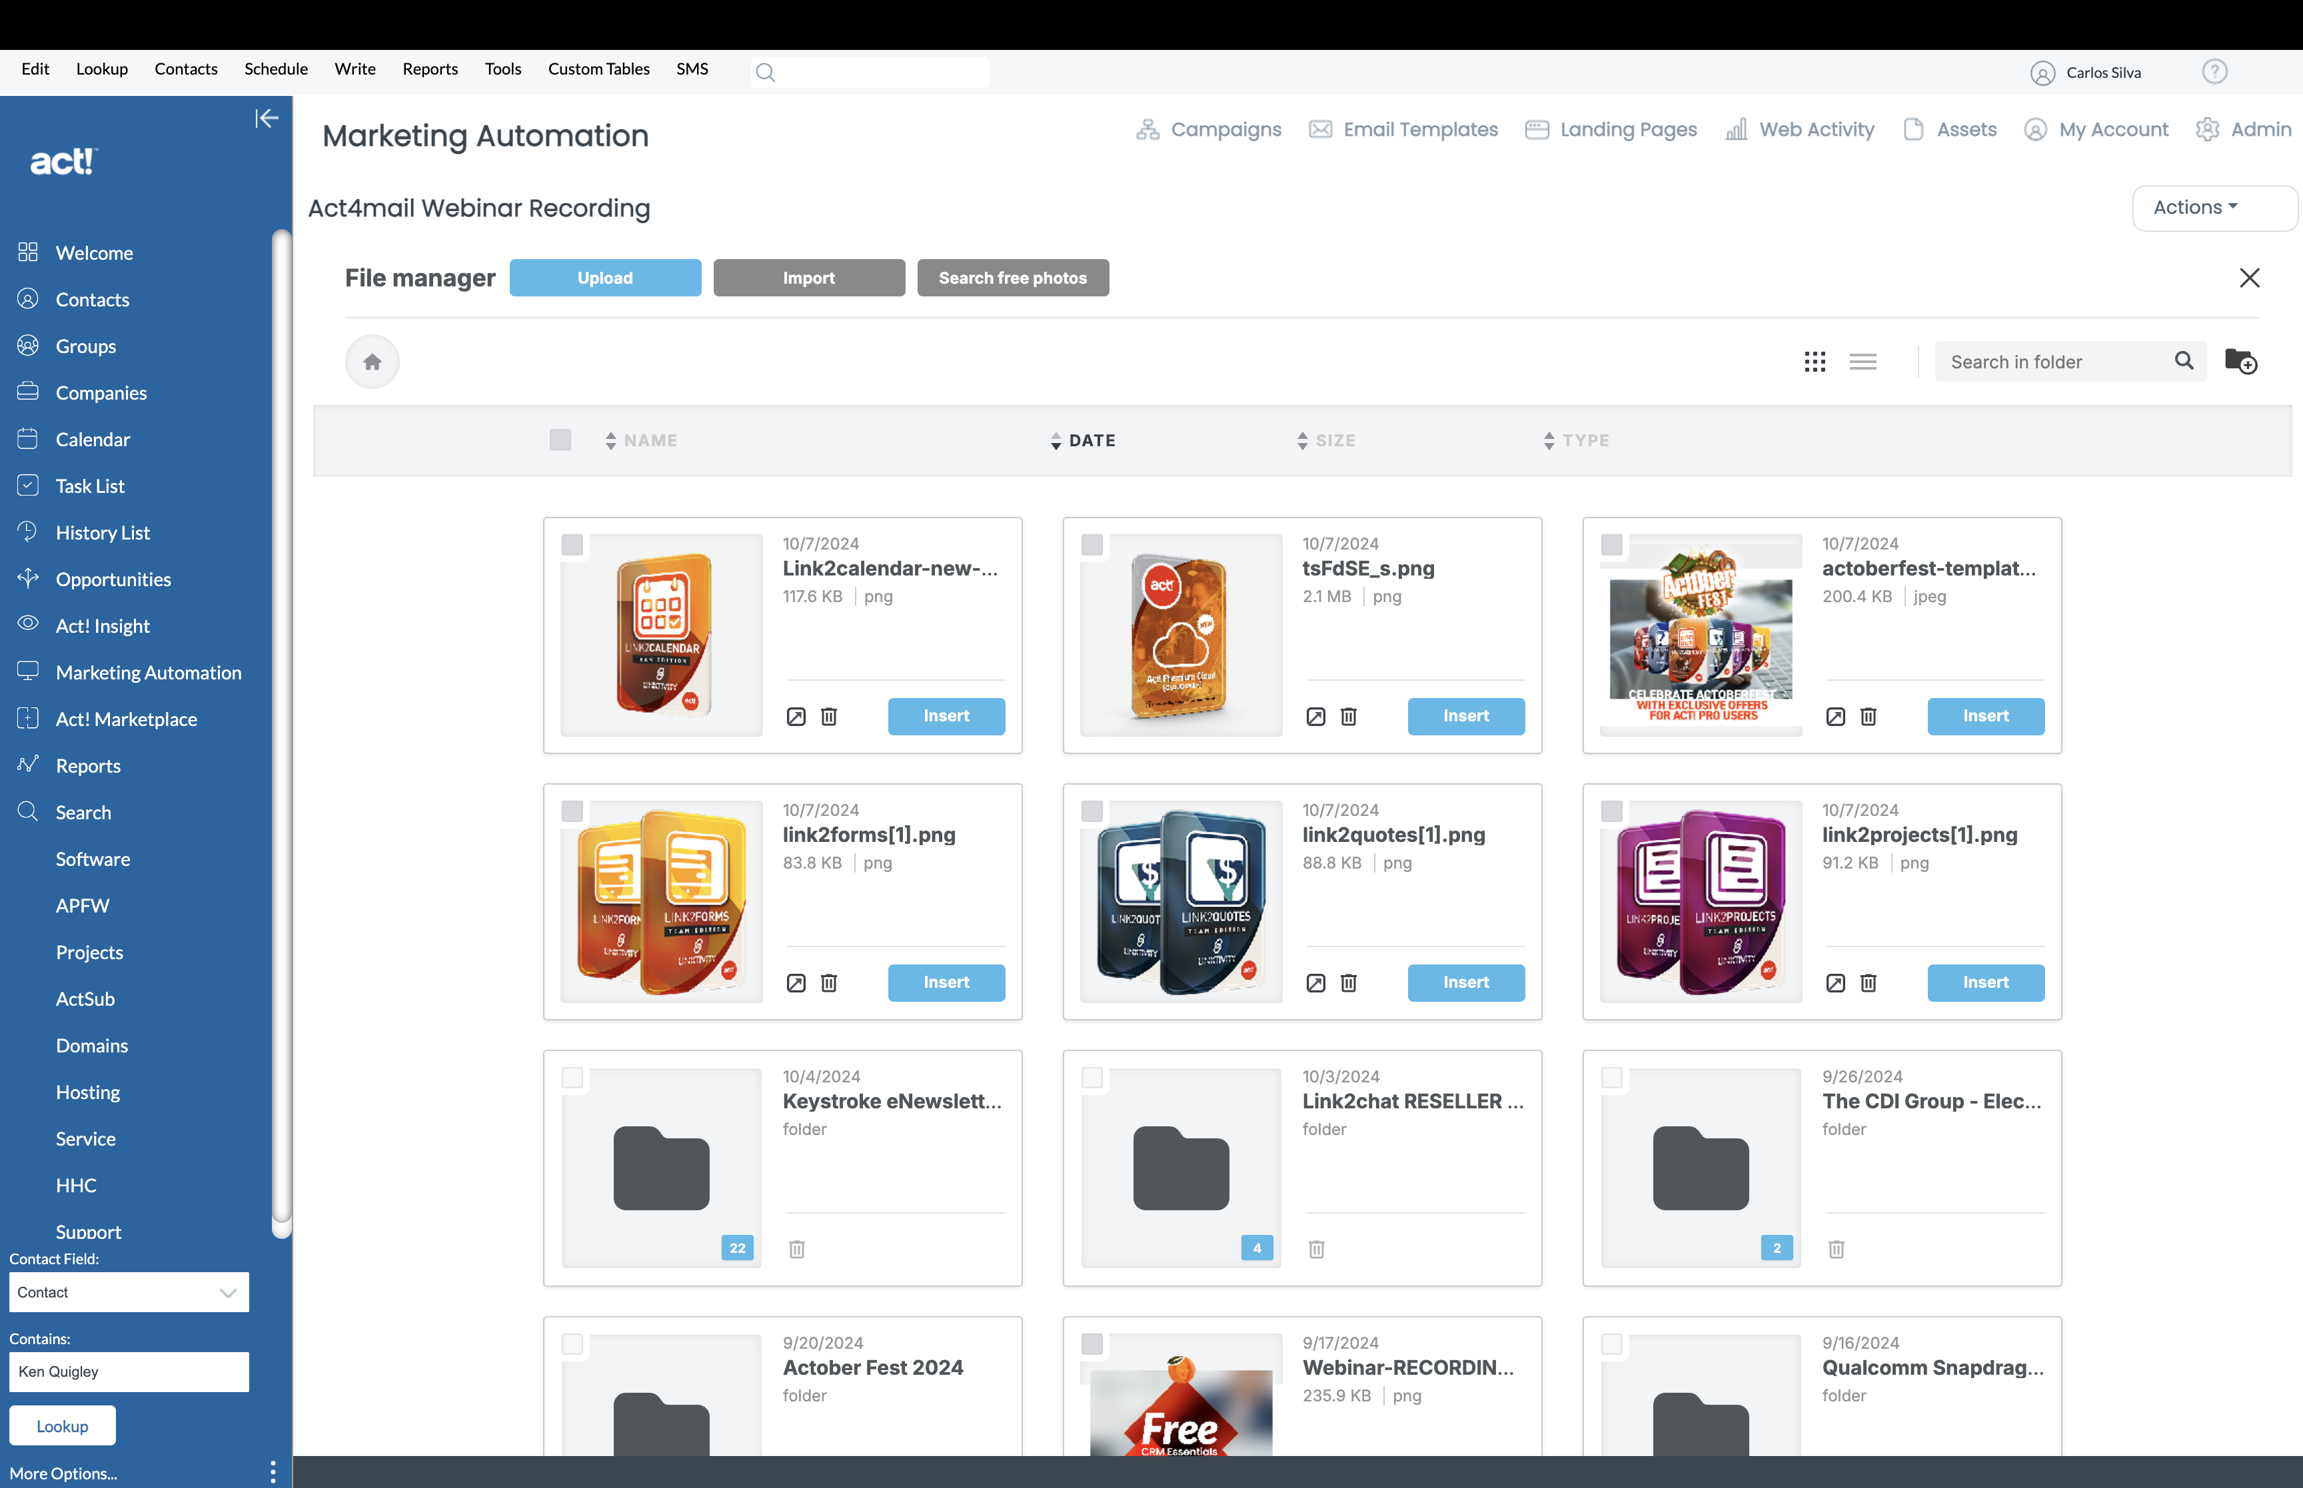
Task: Open Act! Marketplace in sidebar
Action: click(126, 719)
